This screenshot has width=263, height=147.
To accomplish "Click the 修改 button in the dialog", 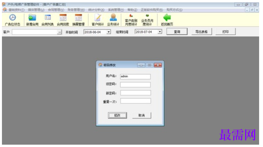I will point(117,115).
